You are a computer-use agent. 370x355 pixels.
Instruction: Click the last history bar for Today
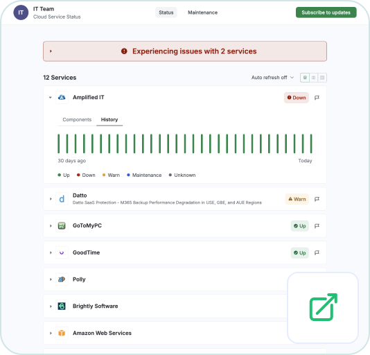point(311,144)
